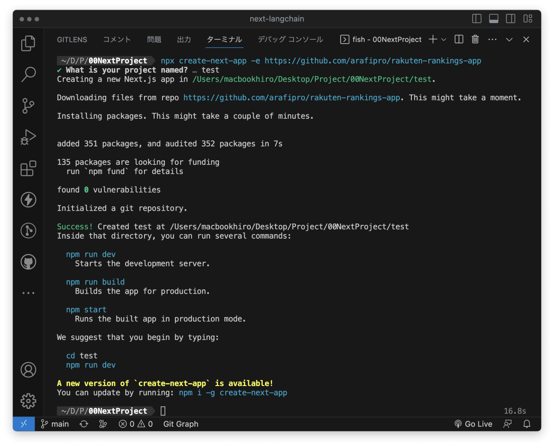Viewport: 554px width, 447px height.
Task: Click the 'Success!' text
Action: 75,227
